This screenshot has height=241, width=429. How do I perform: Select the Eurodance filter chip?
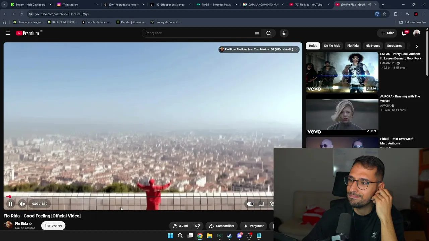coord(395,46)
